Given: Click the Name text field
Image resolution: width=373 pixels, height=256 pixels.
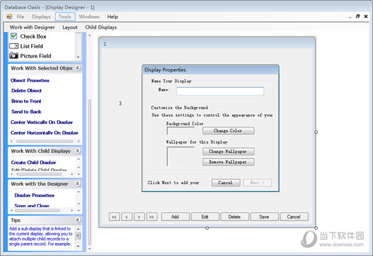Looking at the screenshot, I should pos(220,91).
